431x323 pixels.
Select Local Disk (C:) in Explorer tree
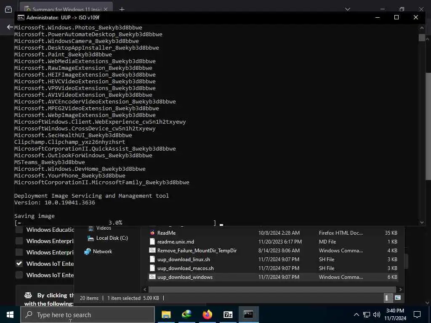click(x=112, y=238)
